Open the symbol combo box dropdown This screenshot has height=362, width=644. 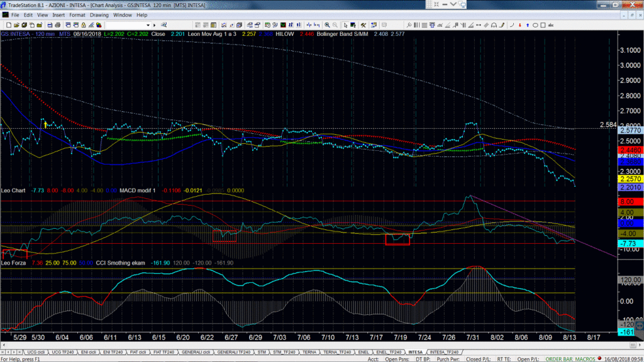pyautogui.click(x=148, y=25)
